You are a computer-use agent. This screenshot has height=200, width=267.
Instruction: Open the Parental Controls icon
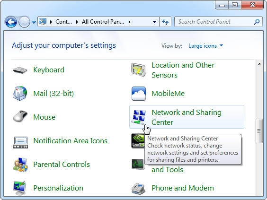click(20, 165)
